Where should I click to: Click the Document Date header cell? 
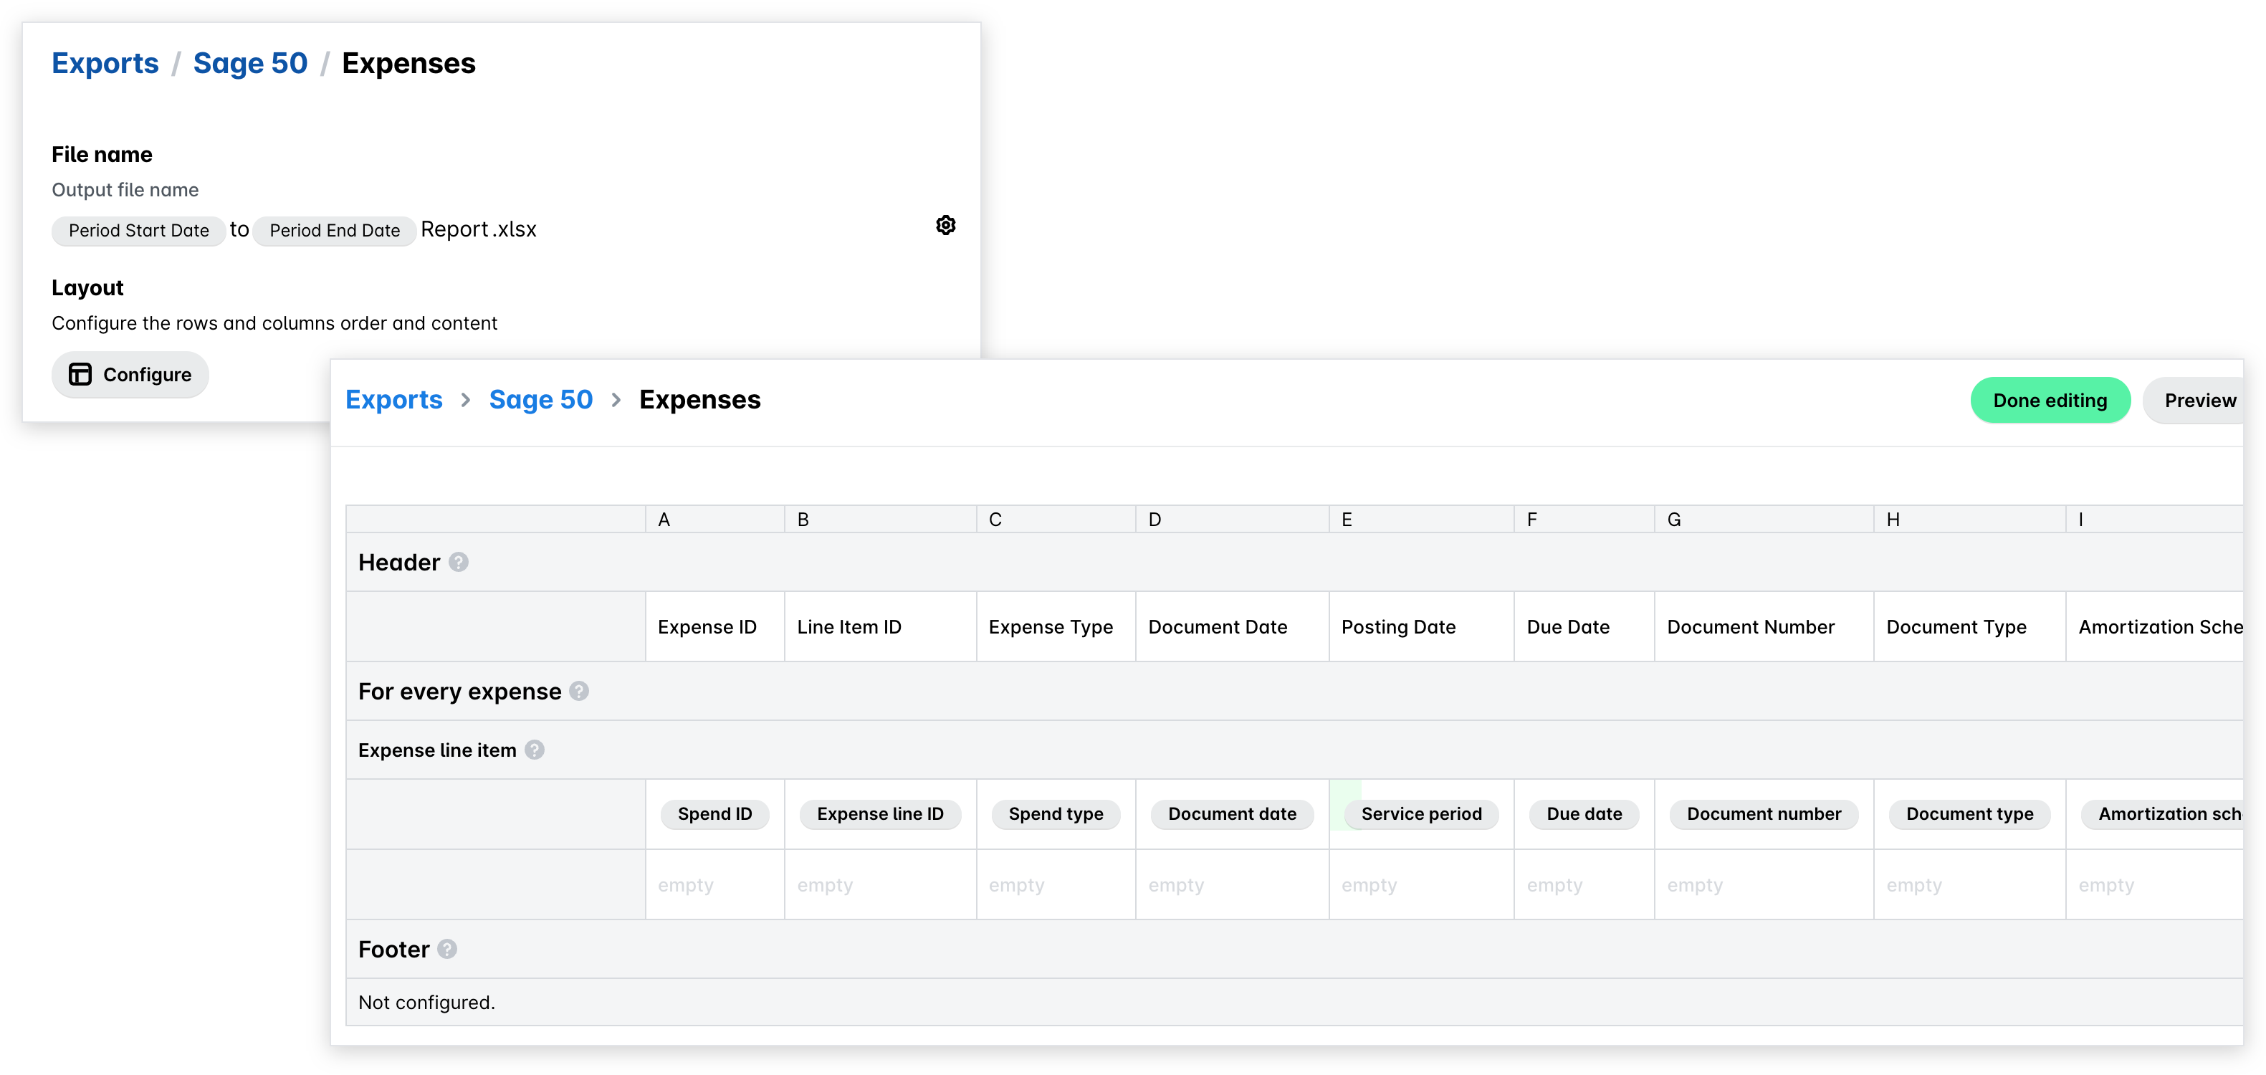pos(1233,626)
